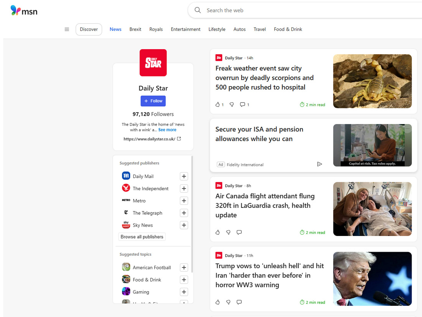This screenshot has width=422, height=317.
Task: Click the sidebar vertical scrollbar
Action: [x=192, y=214]
